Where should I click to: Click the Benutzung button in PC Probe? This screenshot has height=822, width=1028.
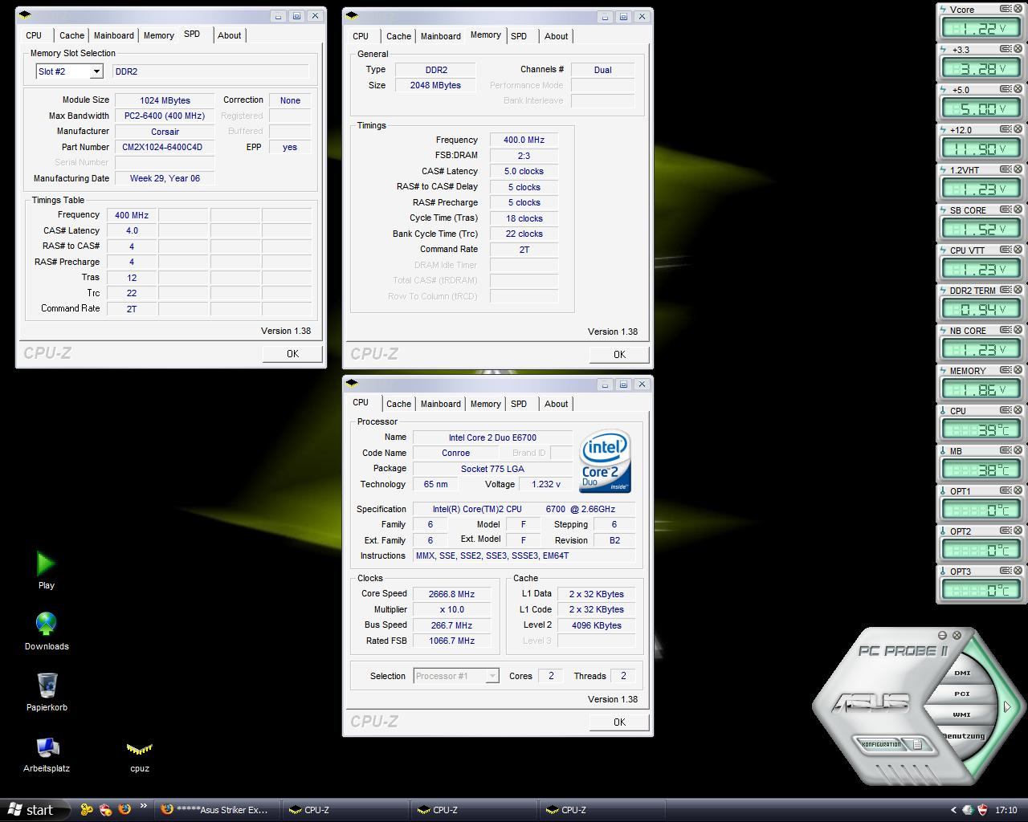[x=964, y=736]
